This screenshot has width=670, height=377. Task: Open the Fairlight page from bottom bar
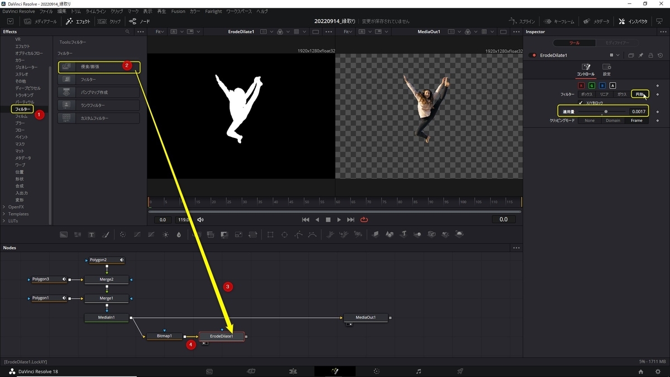pyautogui.click(x=419, y=371)
